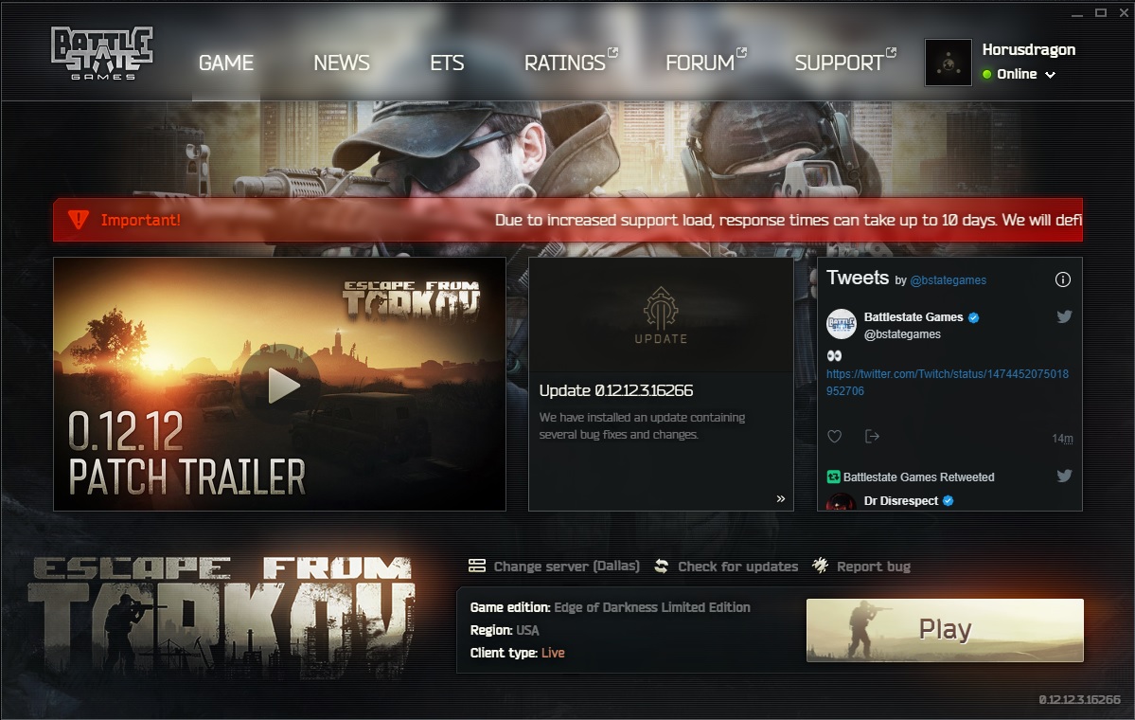The image size is (1135, 720).
Task: Maximize the launcher window
Action: (x=1101, y=12)
